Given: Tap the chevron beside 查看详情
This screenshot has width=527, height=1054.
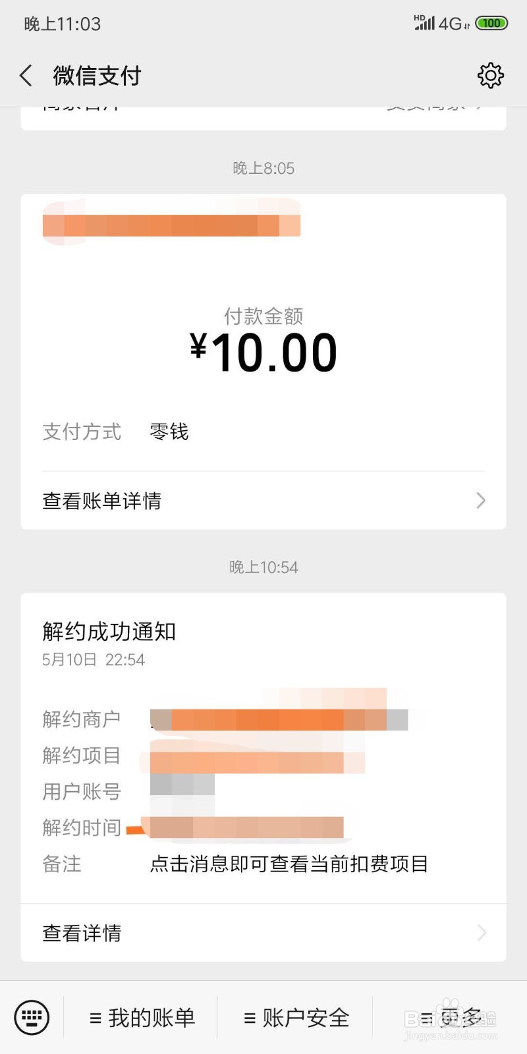Looking at the screenshot, I should click(x=482, y=933).
